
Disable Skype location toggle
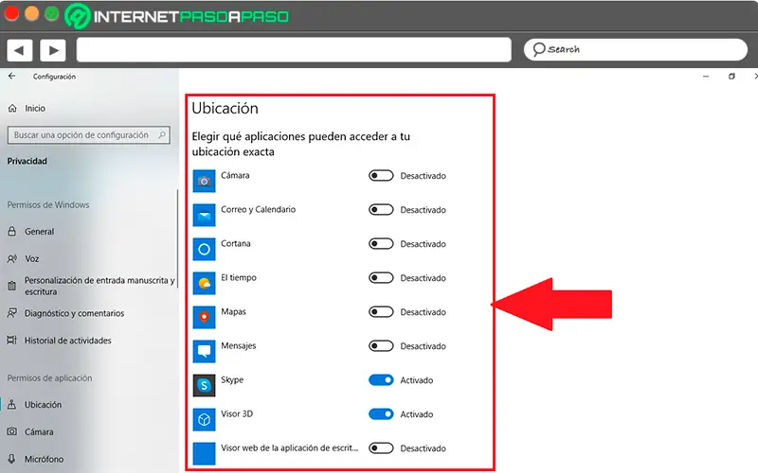[x=381, y=380]
